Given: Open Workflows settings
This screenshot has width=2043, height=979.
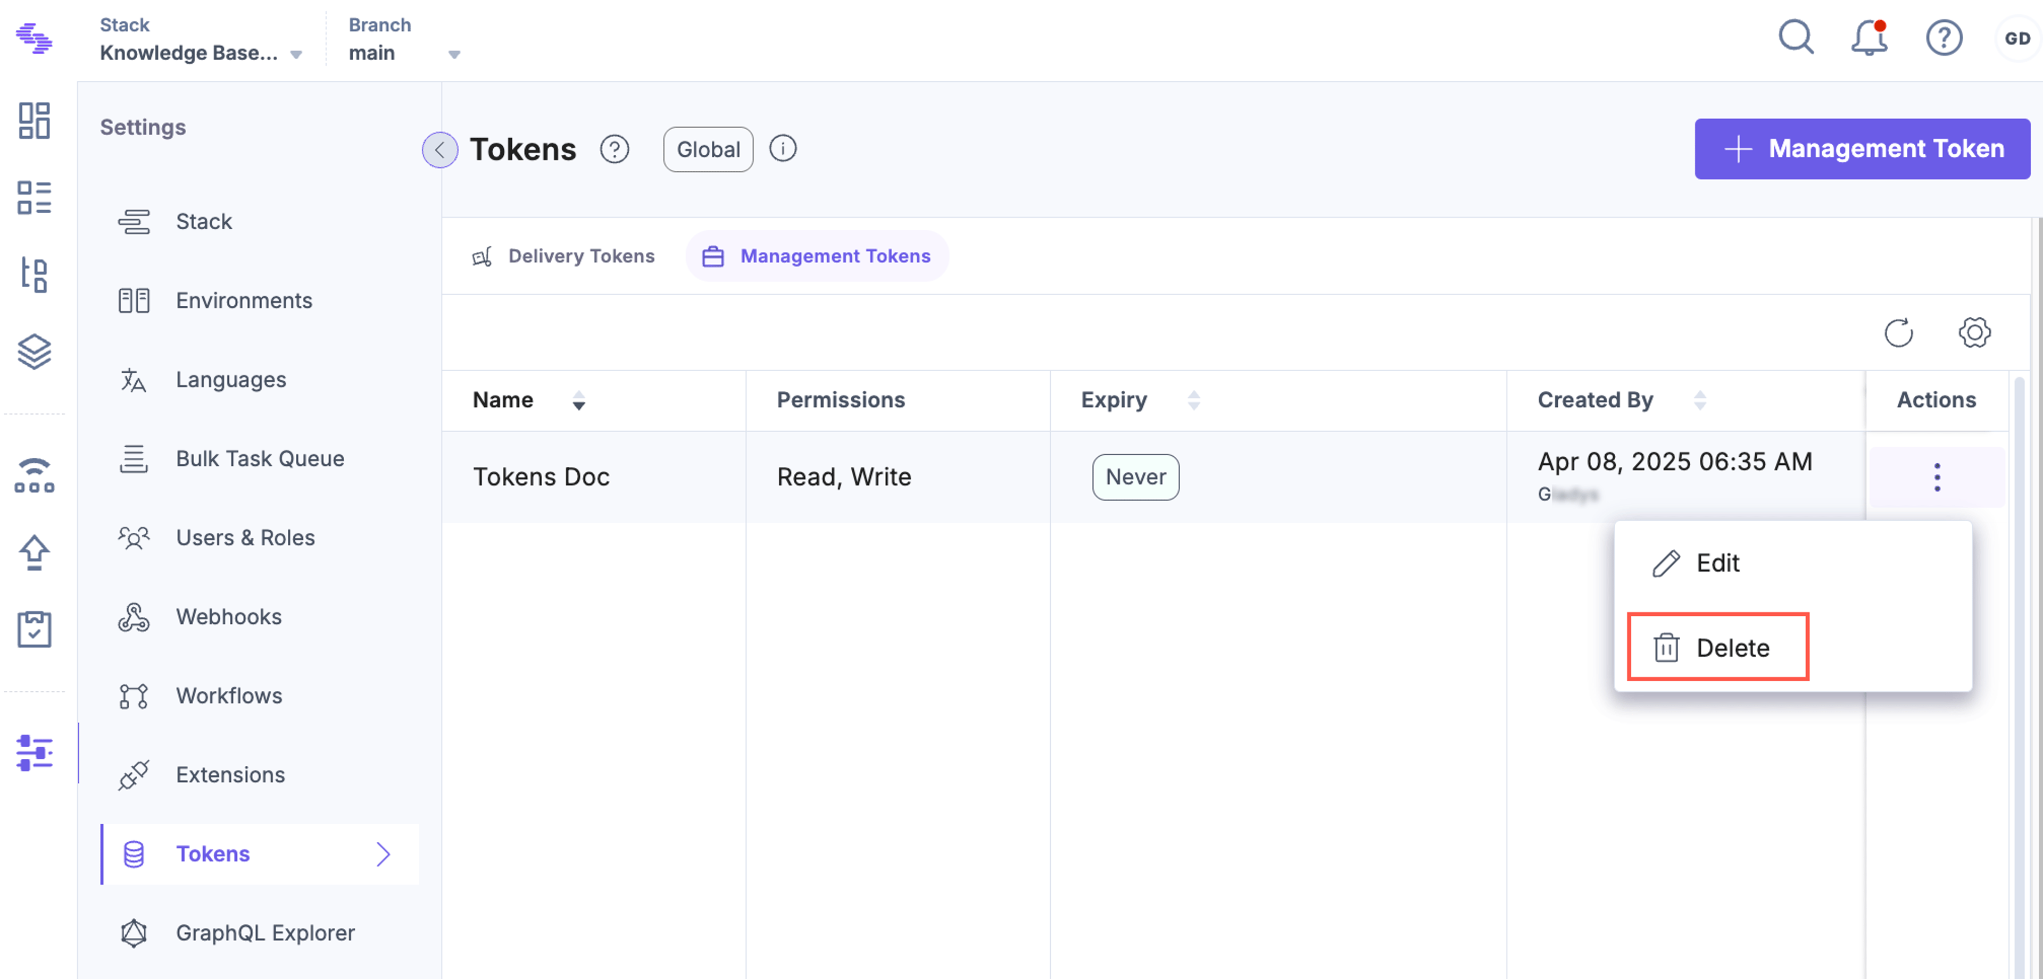Looking at the screenshot, I should click(259, 696).
